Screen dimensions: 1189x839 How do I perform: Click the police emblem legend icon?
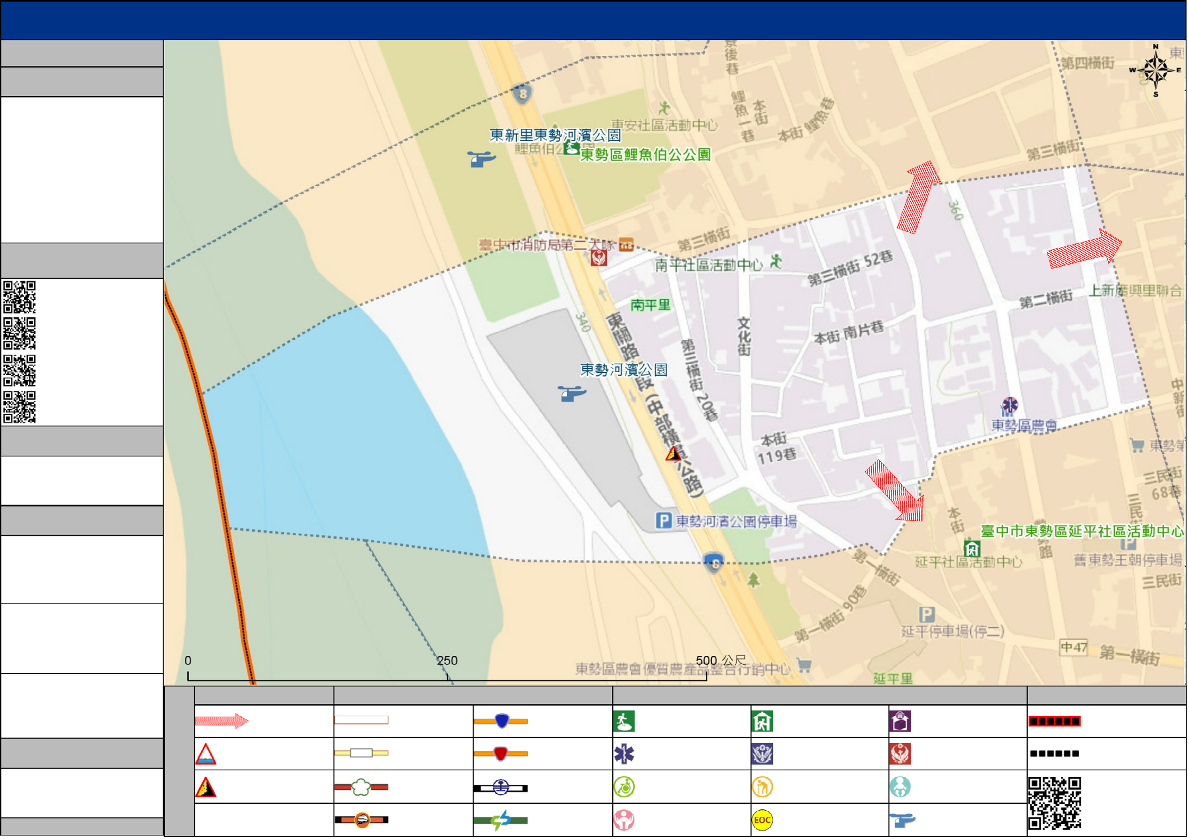pyautogui.click(x=762, y=755)
